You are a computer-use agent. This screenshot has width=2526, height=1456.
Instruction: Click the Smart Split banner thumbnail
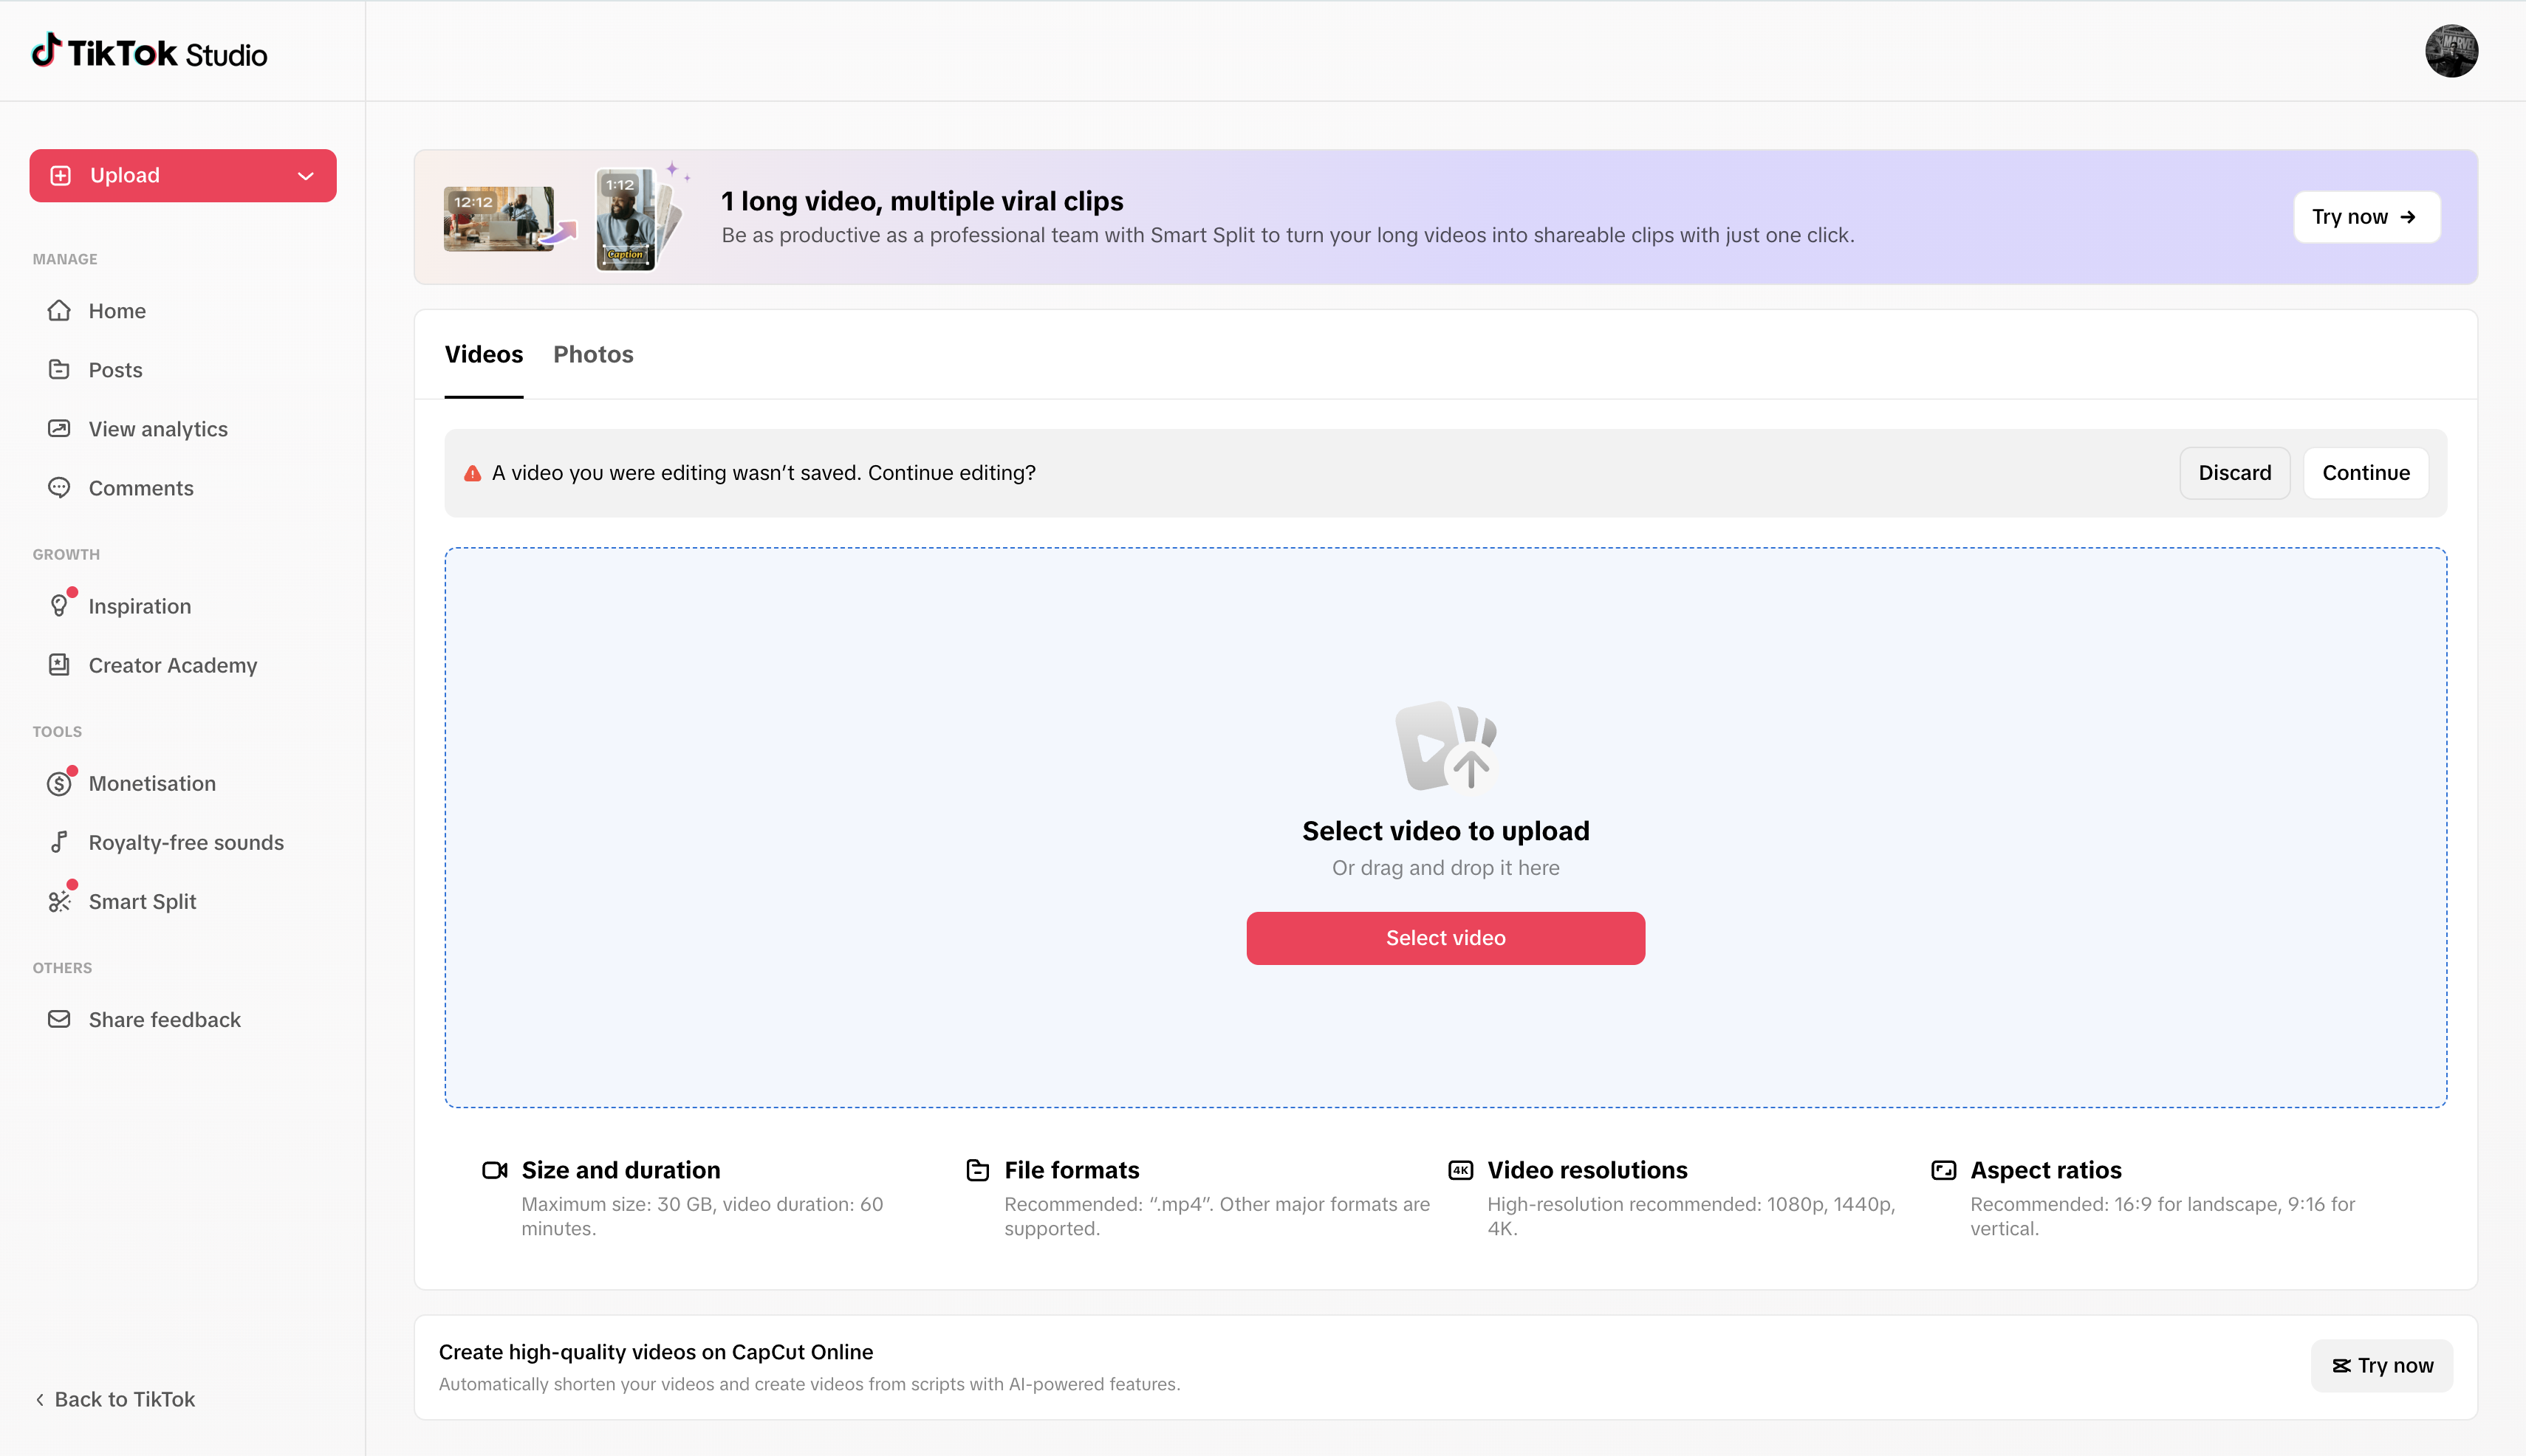point(567,217)
